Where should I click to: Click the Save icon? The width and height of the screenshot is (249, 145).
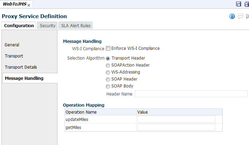click(x=238, y=4)
